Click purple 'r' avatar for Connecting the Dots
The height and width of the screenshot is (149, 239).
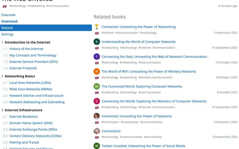(x=97, y=56)
